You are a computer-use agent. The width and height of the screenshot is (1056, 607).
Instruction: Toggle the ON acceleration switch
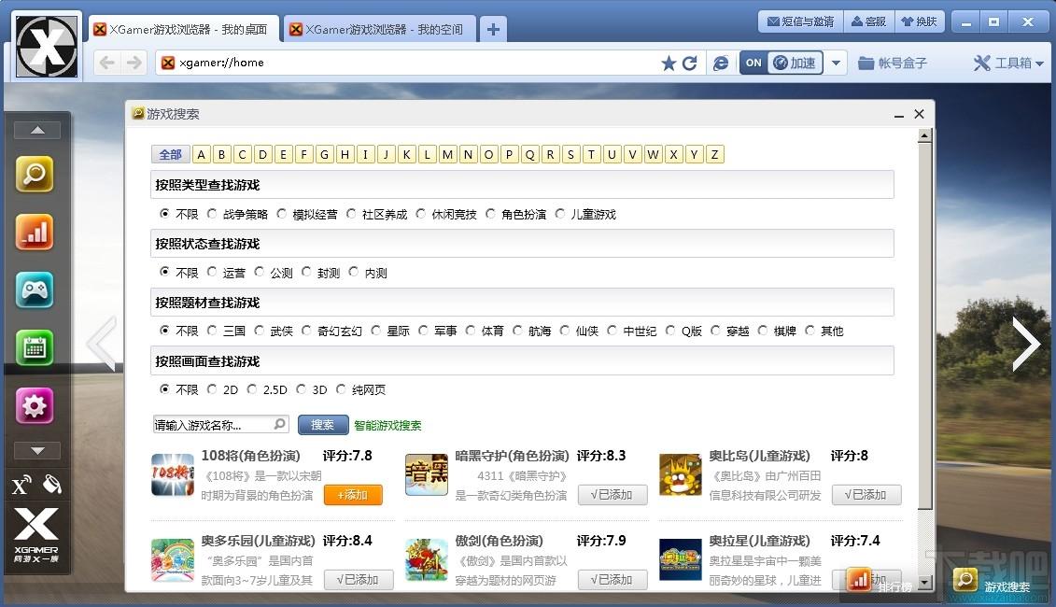pos(753,63)
